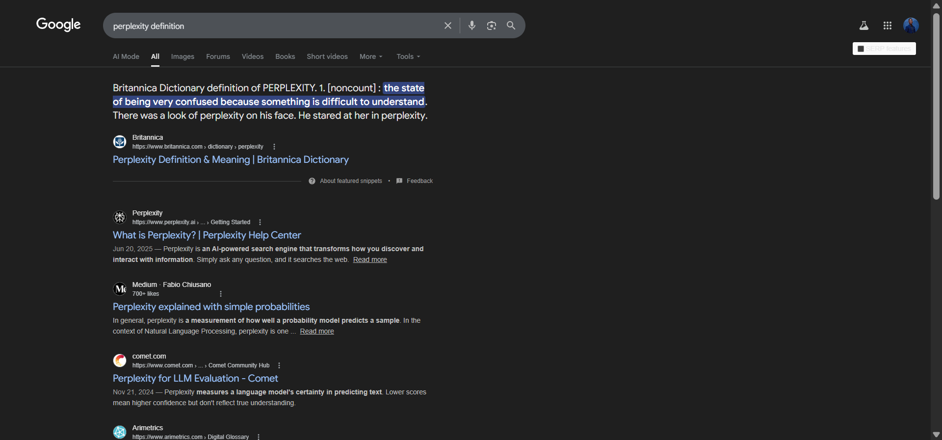Image resolution: width=942 pixels, height=440 pixels.
Task: Switch to Short videos tab
Action: [x=327, y=56]
